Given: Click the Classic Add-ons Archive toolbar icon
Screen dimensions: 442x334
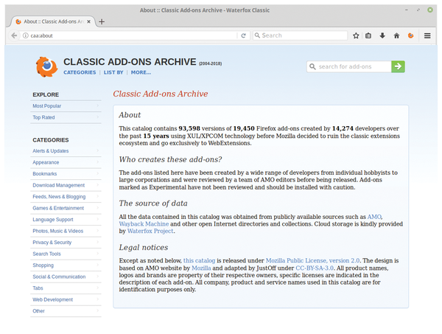Looking at the screenshot, I should coord(411,35).
